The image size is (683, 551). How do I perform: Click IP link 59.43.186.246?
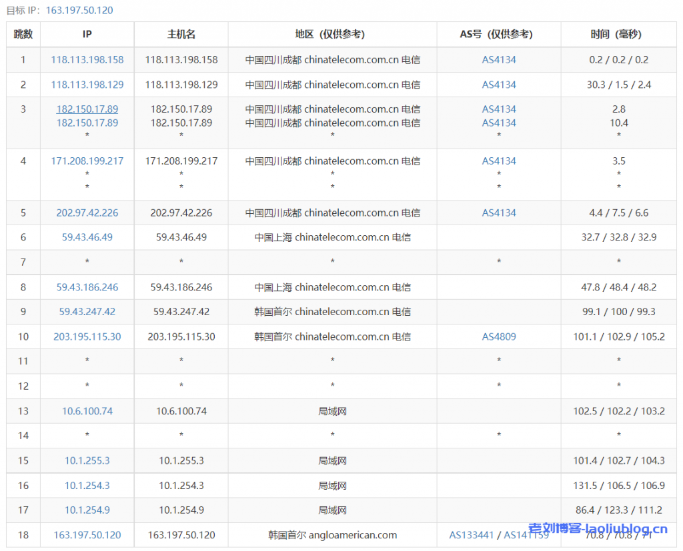(x=87, y=287)
